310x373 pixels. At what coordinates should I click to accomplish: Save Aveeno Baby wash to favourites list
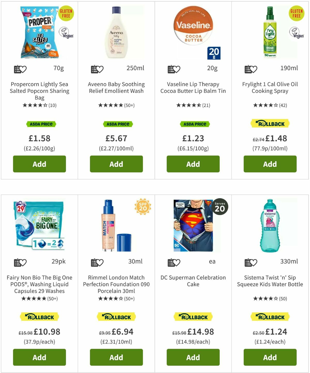pos(97,69)
